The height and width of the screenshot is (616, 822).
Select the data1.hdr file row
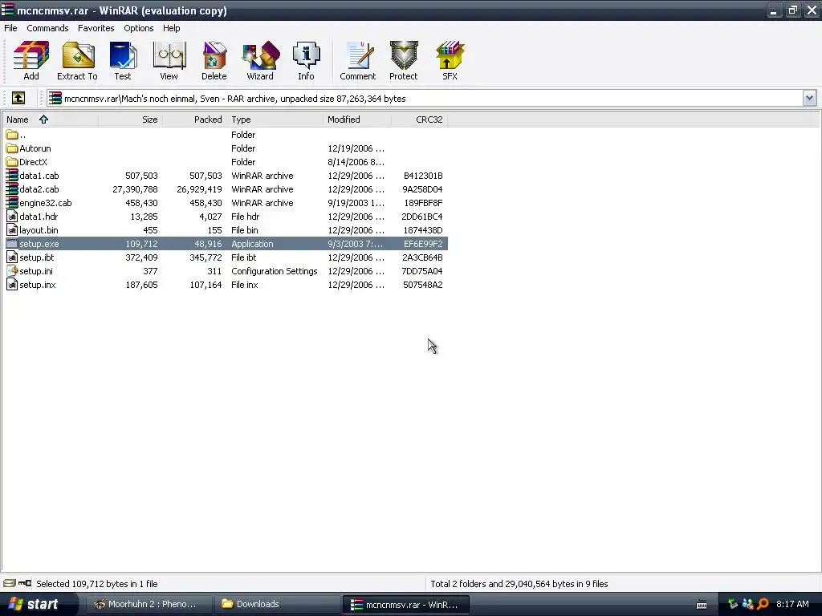(226, 217)
